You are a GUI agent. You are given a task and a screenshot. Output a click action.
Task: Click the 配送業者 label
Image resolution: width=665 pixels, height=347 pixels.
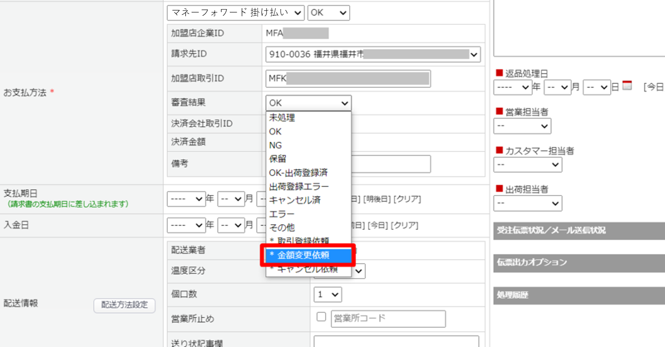pos(188,250)
